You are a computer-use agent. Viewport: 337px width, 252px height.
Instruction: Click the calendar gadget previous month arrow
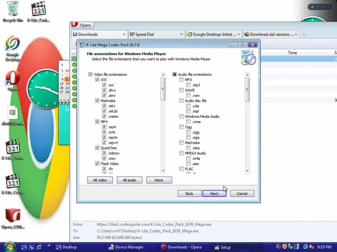(62, 65)
